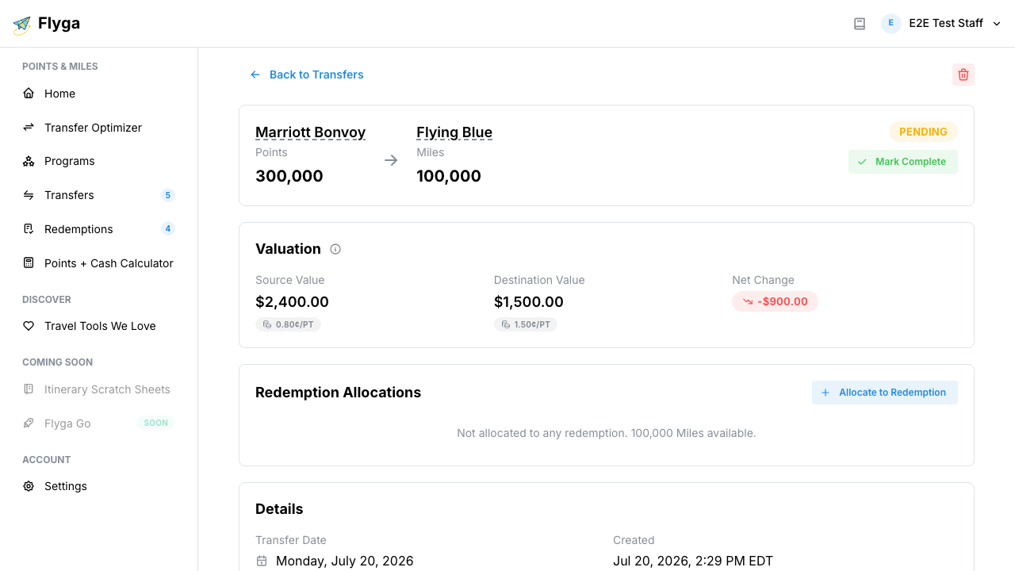Click the Jul 20, 2026, 2:29 PM EDT timestamp
The image size is (1015, 571).
click(x=693, y=561)
